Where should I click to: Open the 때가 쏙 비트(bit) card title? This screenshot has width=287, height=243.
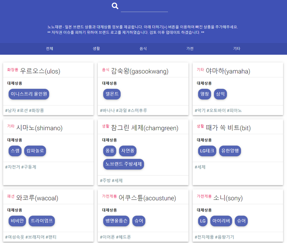[x=228, y=128]
